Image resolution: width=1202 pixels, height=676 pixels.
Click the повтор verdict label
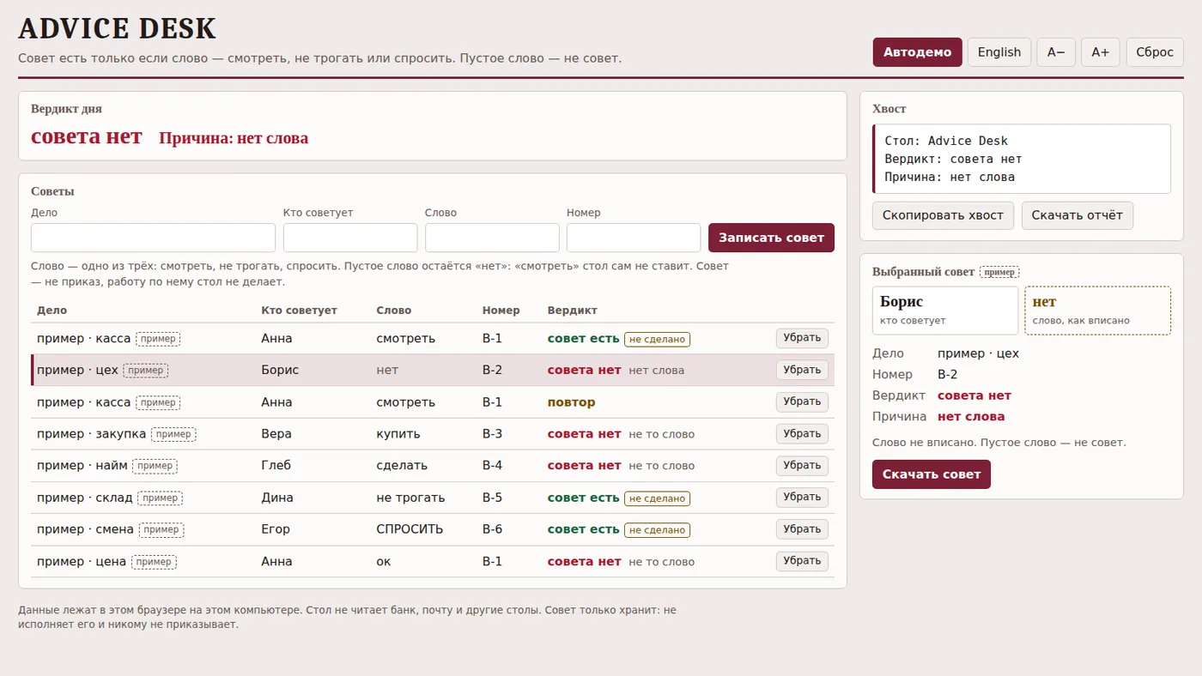pos(571,402)
